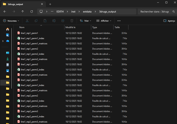This screenshot has width=177, height=124.
Task: Click the Delete trash icon
Action: [x=72, y=21]
